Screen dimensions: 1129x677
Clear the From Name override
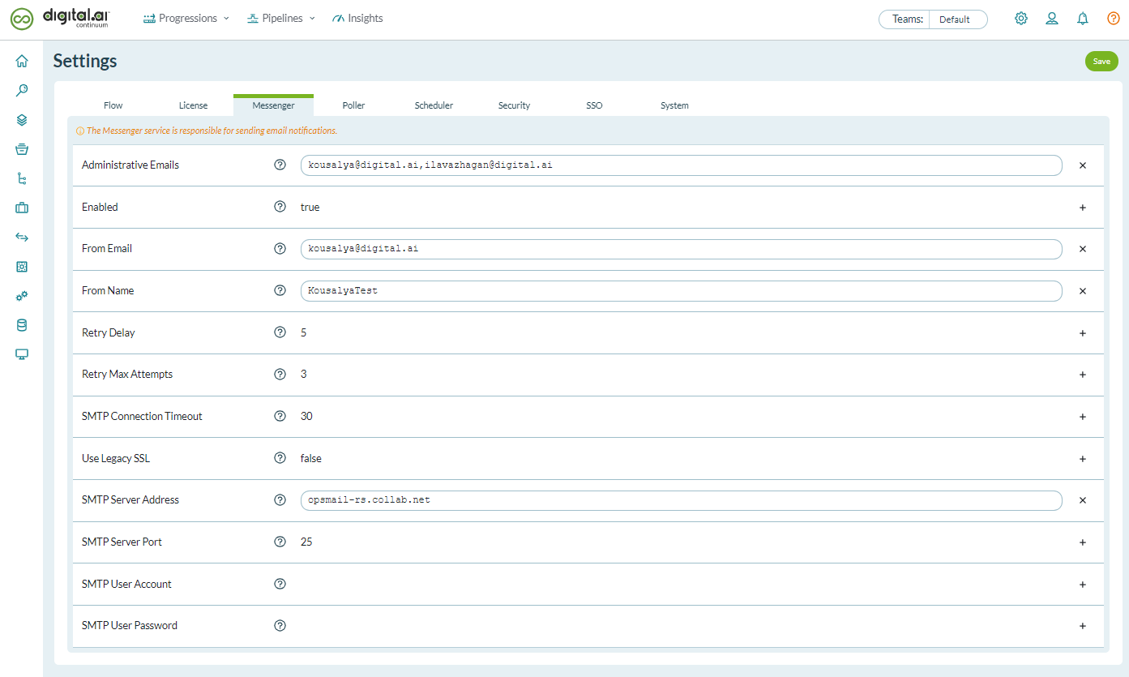[1083, 291]
